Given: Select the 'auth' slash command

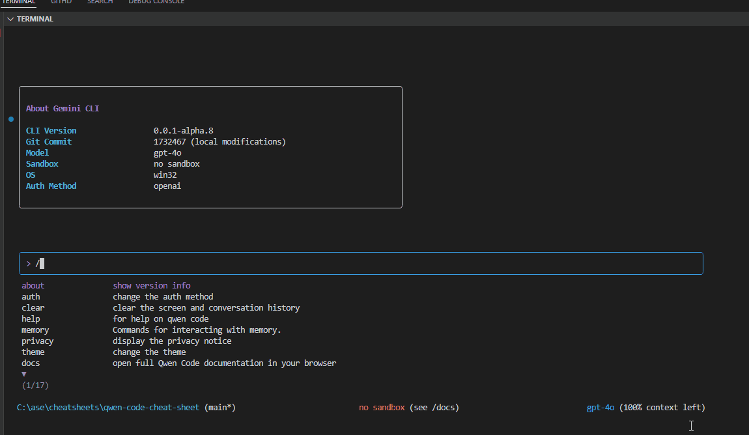Looking at the screenshot, I should click(31, 296).
